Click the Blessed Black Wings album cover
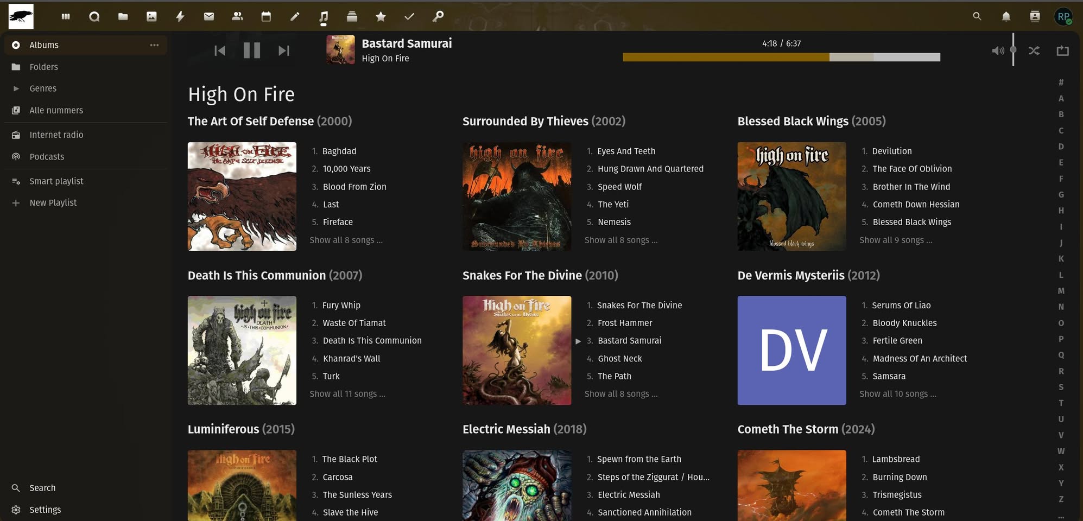 tap(791, 196)
